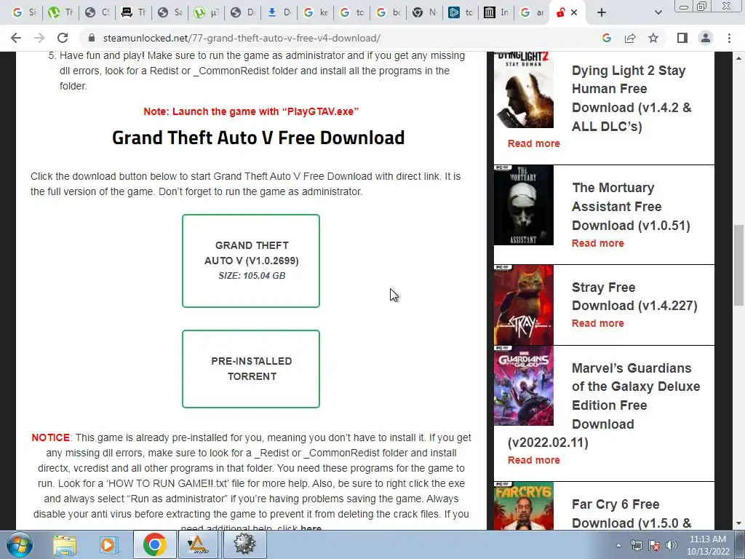Bookmark this page with the star
The height and width of the screenshot is (559, 745).
[653, 38]
